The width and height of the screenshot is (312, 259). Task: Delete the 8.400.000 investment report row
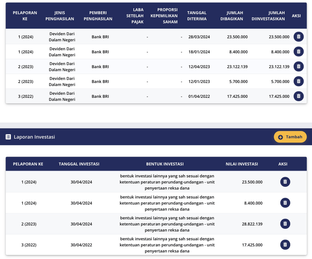pos(285,203)
